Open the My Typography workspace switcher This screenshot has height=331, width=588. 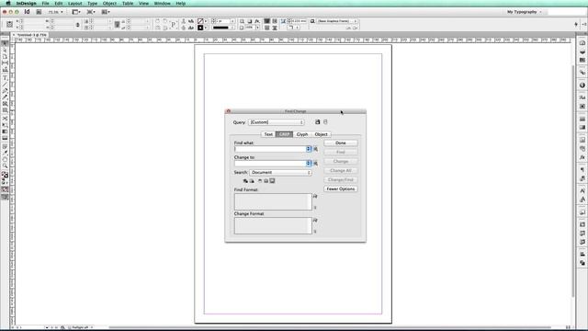click(x=524, y=12)
